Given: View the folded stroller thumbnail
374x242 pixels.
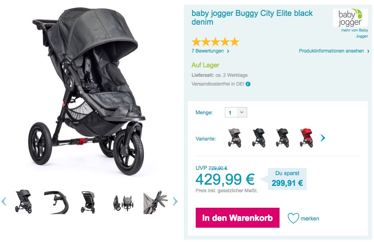Looking at the screenshot, I should (x=123, y=203).
